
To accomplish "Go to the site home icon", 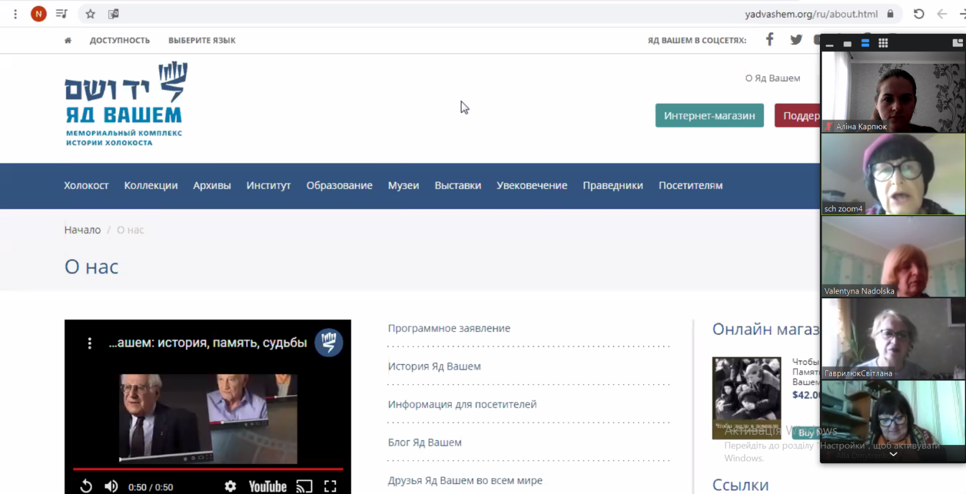I will 68,40.
